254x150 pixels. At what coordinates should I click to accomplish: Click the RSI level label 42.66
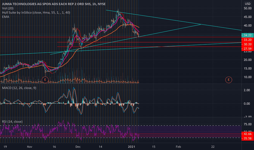247,134
